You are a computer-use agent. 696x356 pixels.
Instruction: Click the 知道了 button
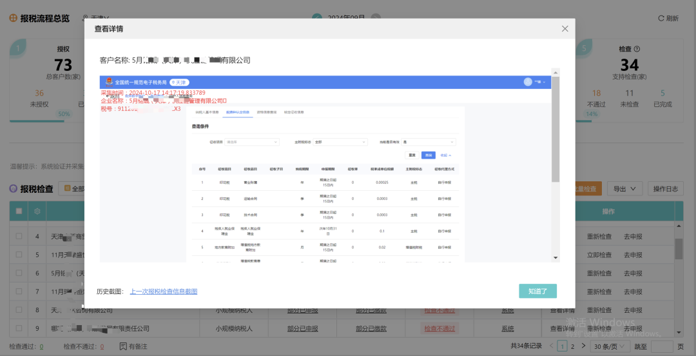click(x=537, y=292)
